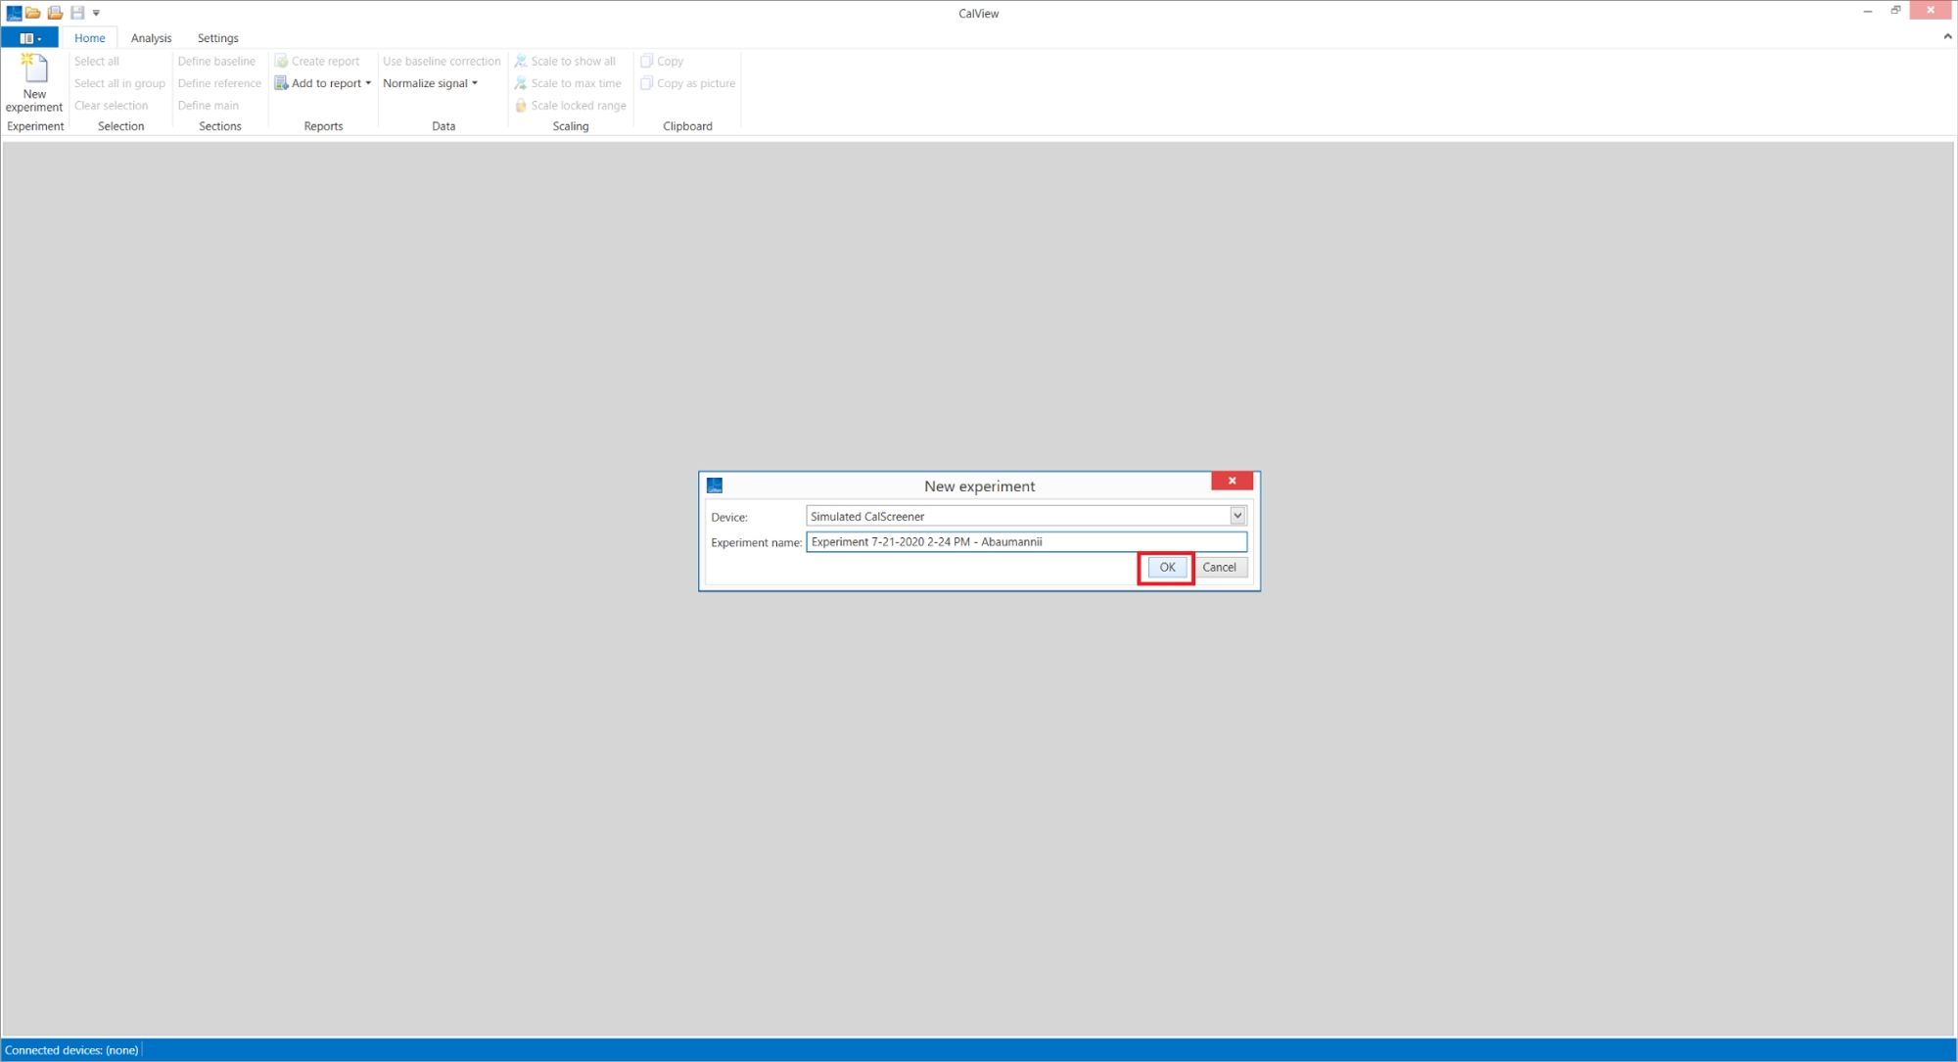Switch to the Analysis tab

click(x=151, y=38)
